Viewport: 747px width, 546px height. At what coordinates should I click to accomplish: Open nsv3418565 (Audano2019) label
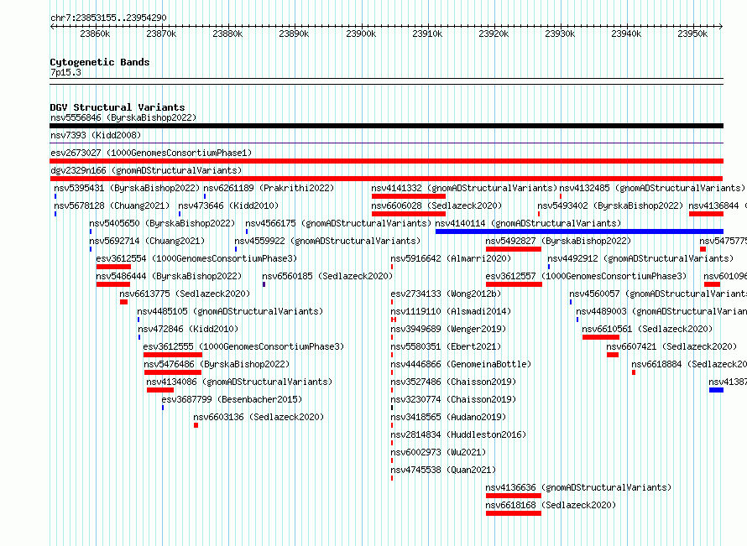click(448, 417)
